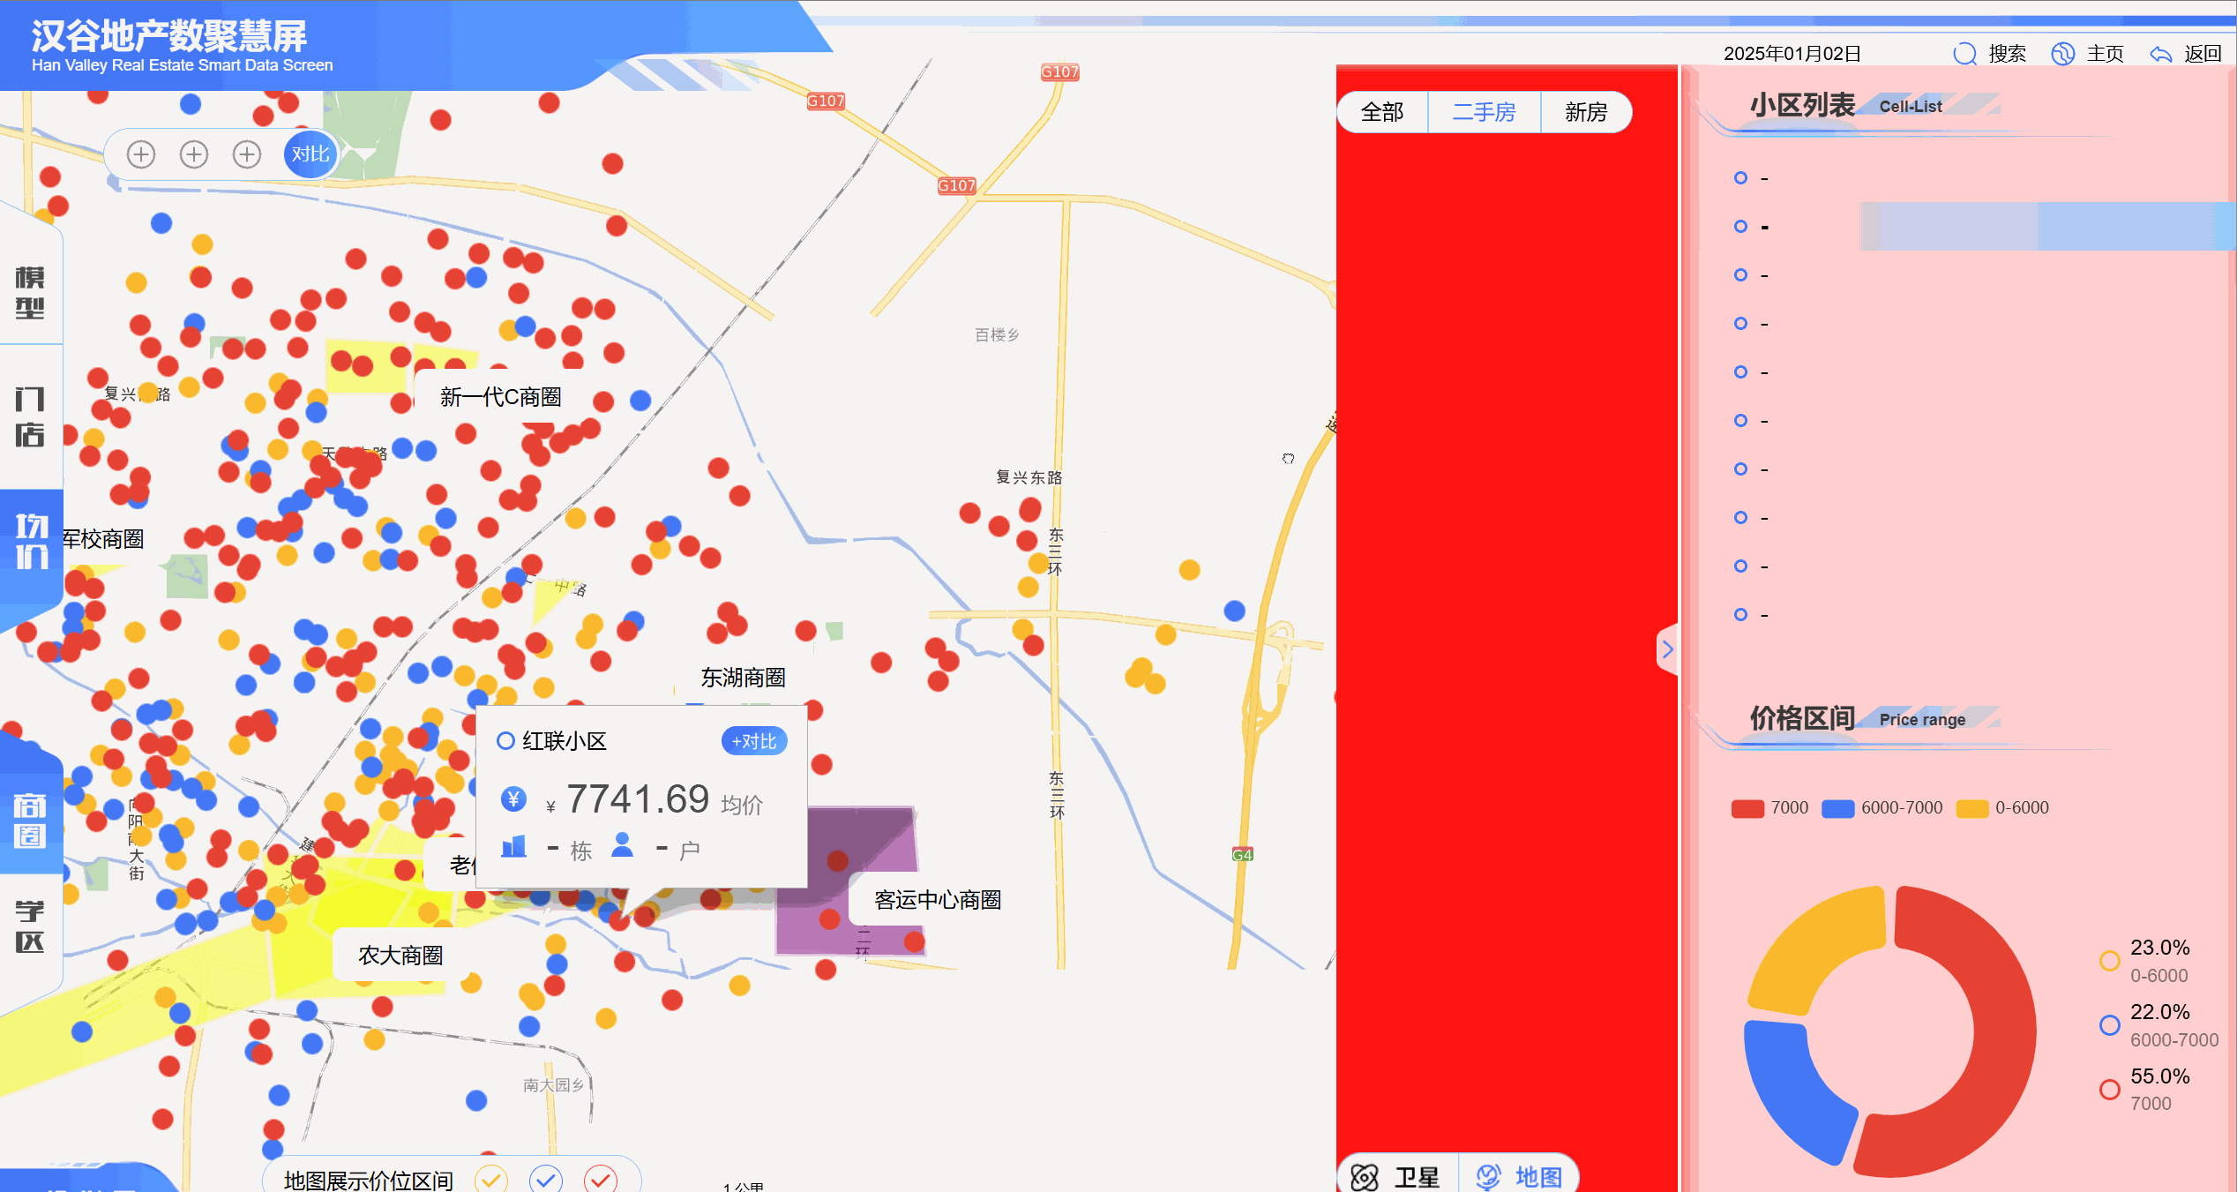The image size is (2237, 1192).
Task: Select the second cell list radio
Action: click(x=1740, y=227)
